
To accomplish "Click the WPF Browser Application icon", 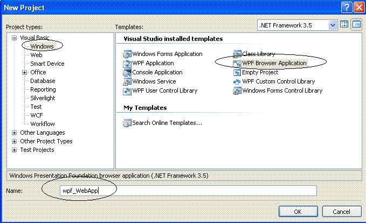I will [237, 63].
